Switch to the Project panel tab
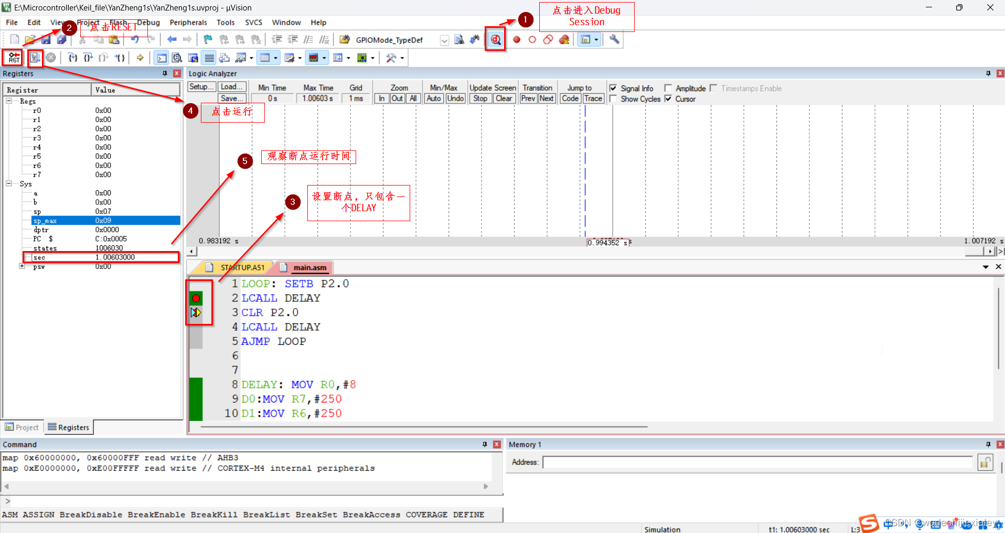 click(22, 427)
